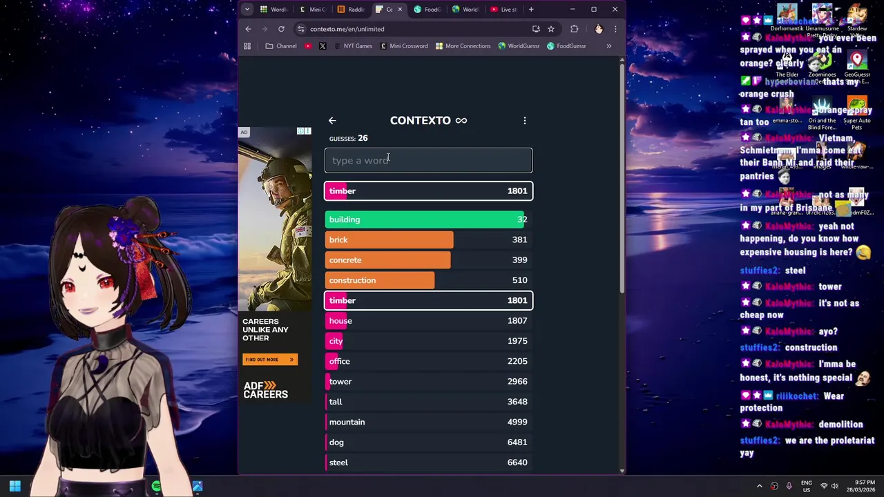The width and height of the screenshot is (884, 497).
Task: Switch to the Mini Crossword browser tab
Action: [x=312, y=10]
